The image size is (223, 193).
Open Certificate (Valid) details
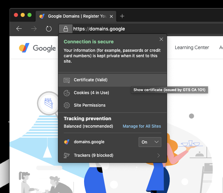pos(90,80)
